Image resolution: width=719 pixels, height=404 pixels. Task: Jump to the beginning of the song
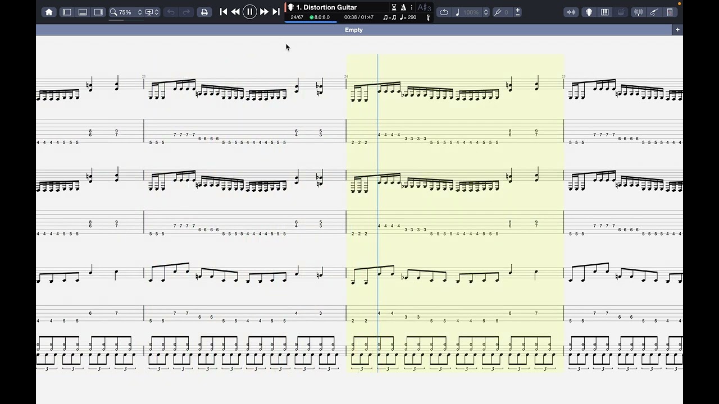pyautogui.click(x=224, y=12)
